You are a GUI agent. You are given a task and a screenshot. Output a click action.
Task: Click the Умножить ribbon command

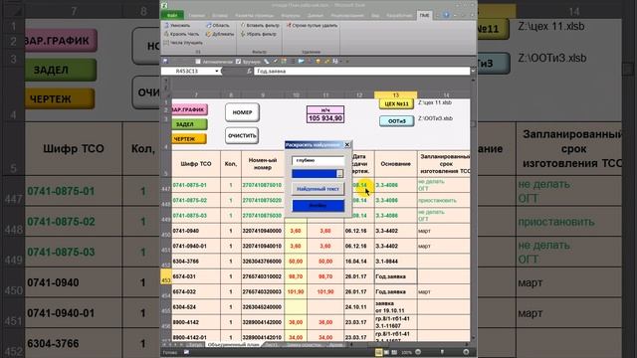[x=177, y=25]
